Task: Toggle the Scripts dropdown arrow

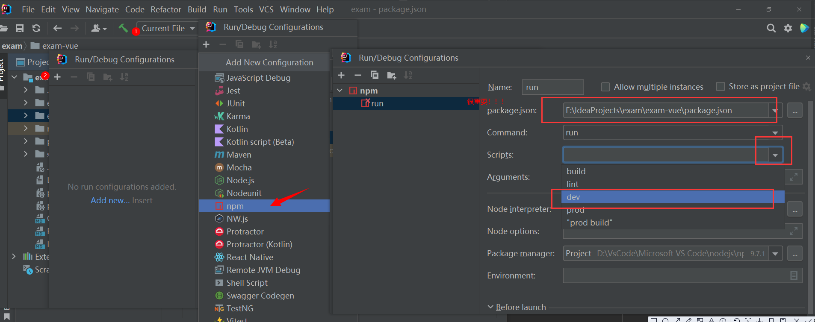Action: (775, 155)
